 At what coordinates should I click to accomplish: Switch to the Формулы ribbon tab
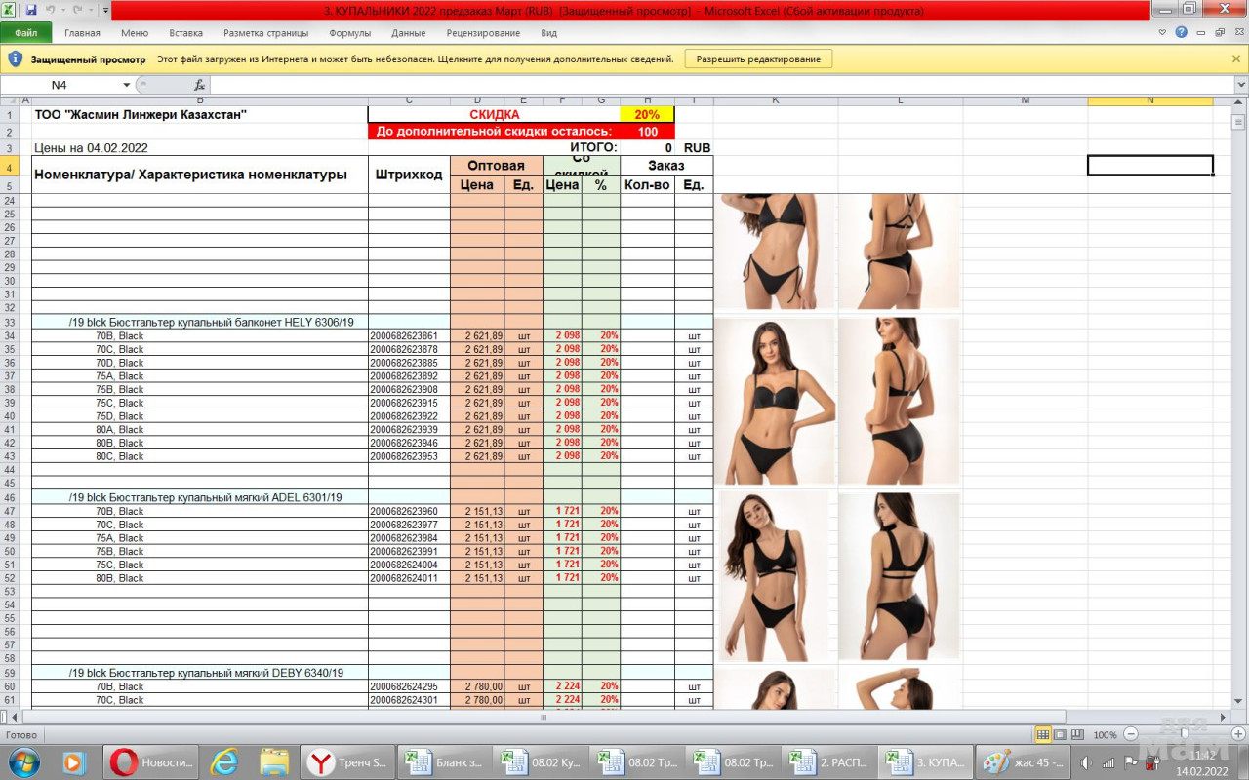[x=350, y=32]
